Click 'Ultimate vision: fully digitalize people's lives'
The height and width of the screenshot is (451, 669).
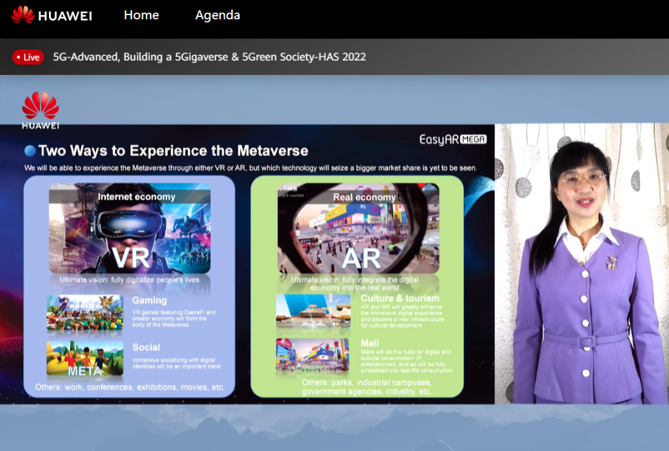point(129,280)
